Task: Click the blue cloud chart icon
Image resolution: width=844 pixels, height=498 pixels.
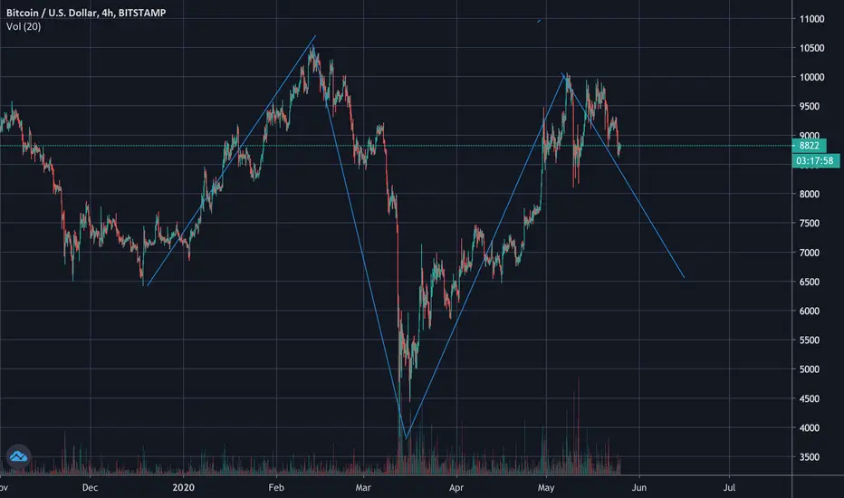Action: tap(18, 456)
